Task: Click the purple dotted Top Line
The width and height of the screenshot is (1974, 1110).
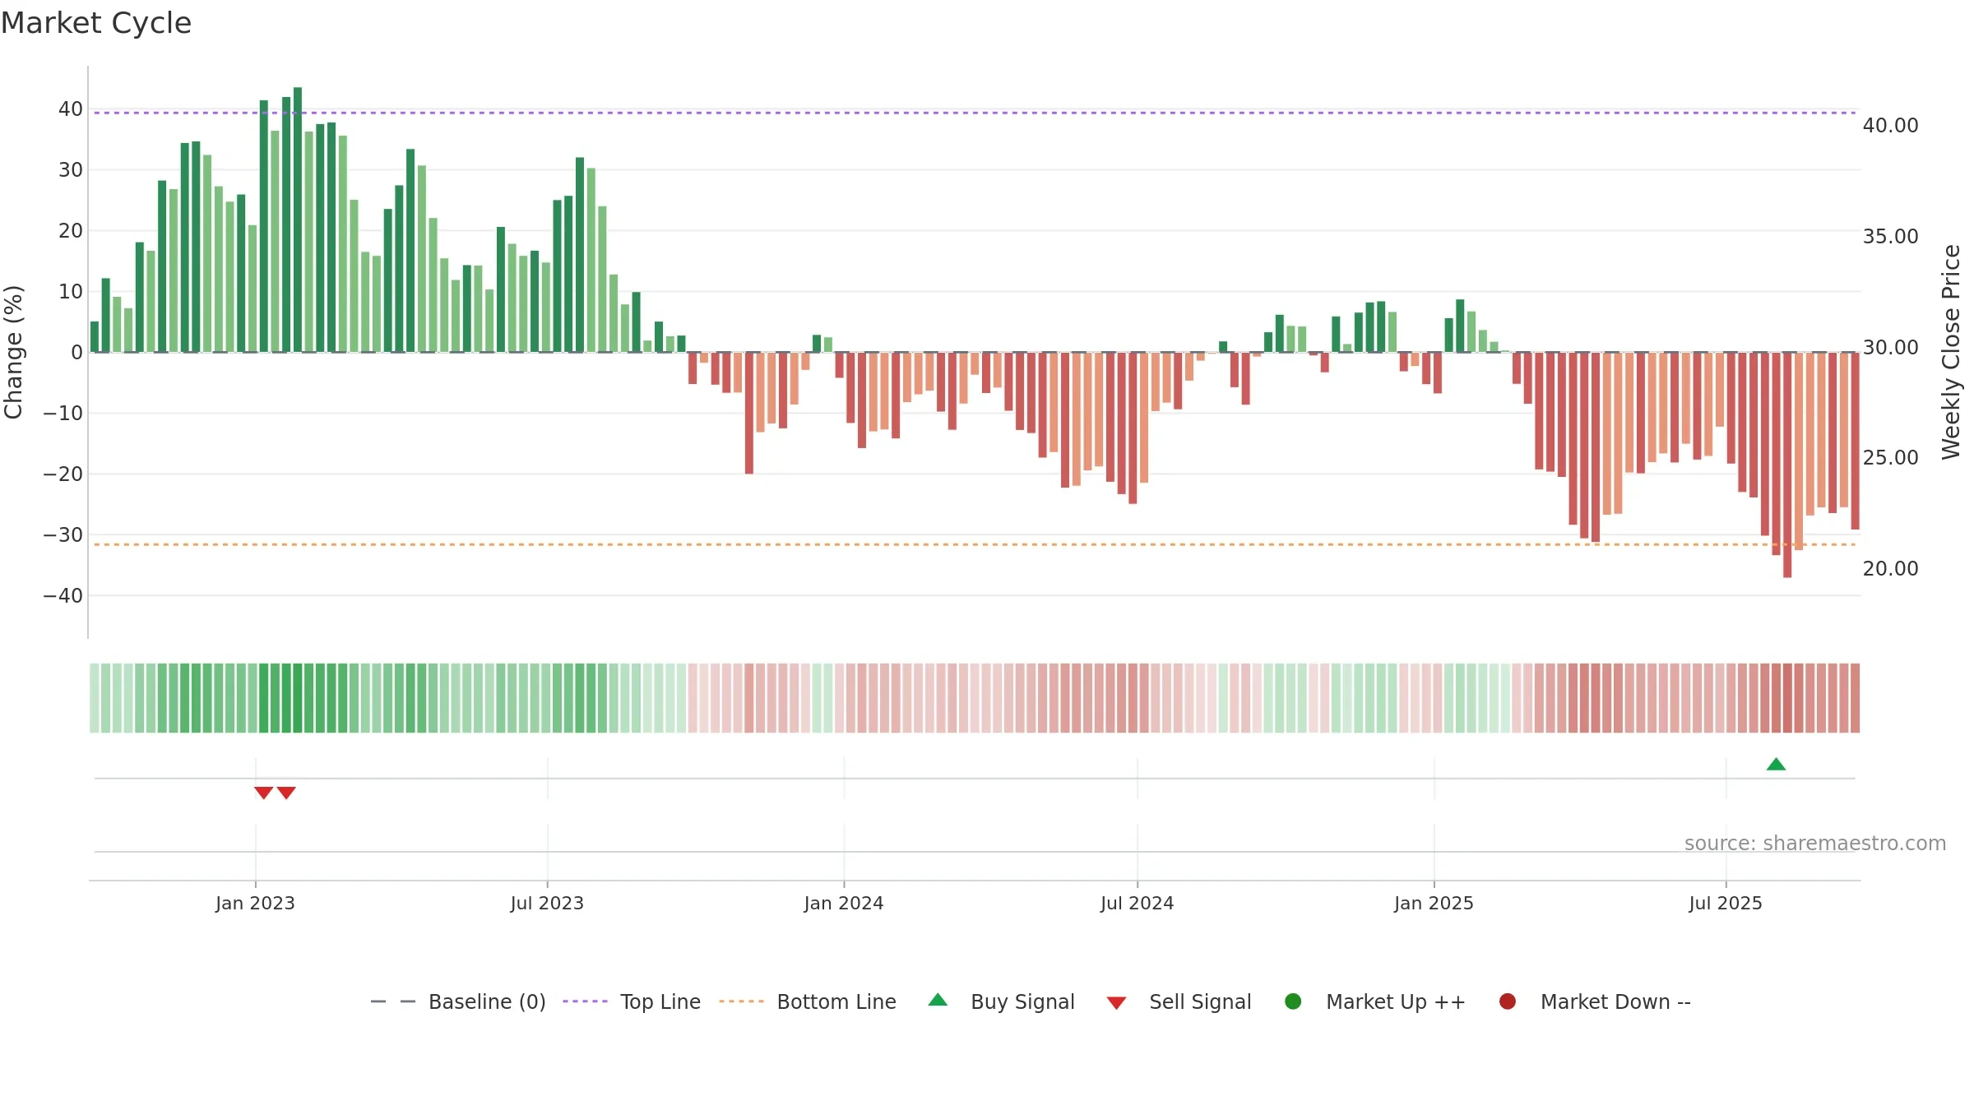Action: click(x=975, y=113)
